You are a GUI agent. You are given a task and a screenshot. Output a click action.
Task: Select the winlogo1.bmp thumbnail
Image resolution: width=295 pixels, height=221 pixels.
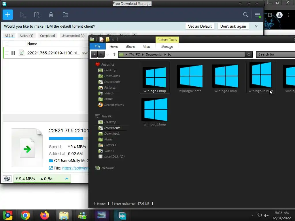(155, 77)
